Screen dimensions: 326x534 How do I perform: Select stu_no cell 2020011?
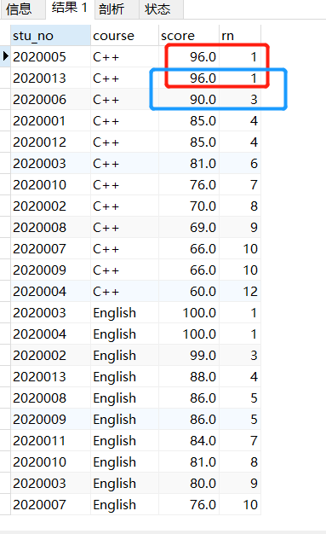[51, 441]
